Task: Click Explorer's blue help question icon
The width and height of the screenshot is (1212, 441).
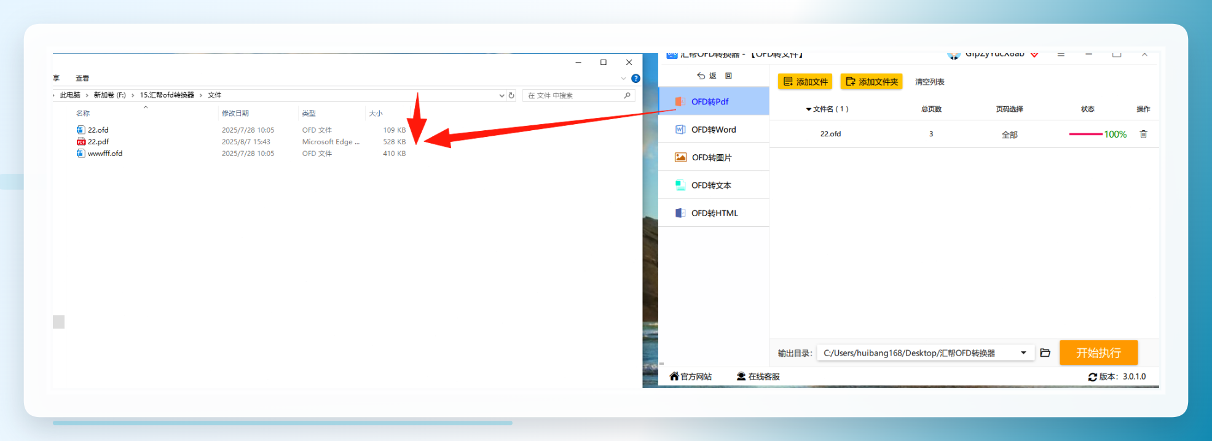Action: [x=636, y=79]
